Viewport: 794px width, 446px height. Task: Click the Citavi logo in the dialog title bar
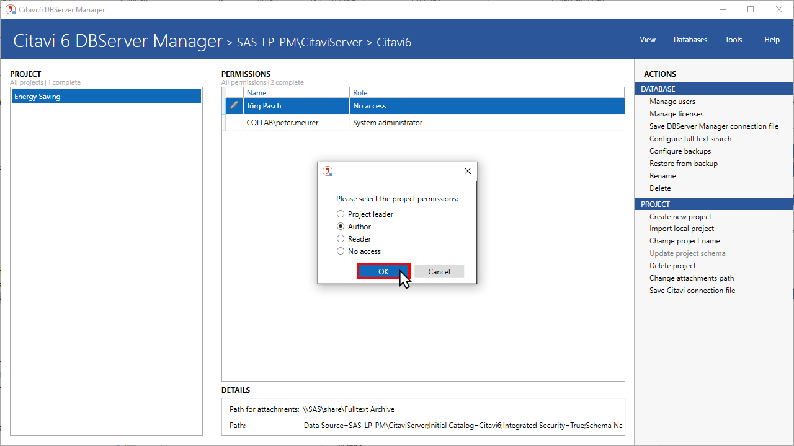[x=328, y=171]
